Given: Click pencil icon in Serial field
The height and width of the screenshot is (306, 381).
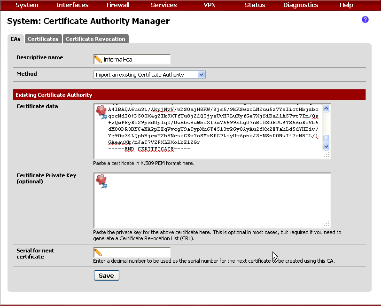Looking at the screenshot, I should [98, 252].
